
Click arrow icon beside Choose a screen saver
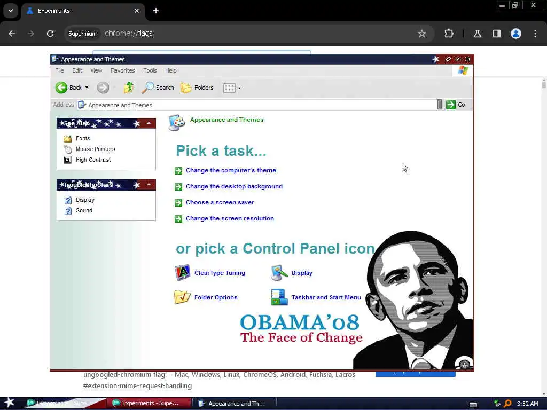coord(178,203)
